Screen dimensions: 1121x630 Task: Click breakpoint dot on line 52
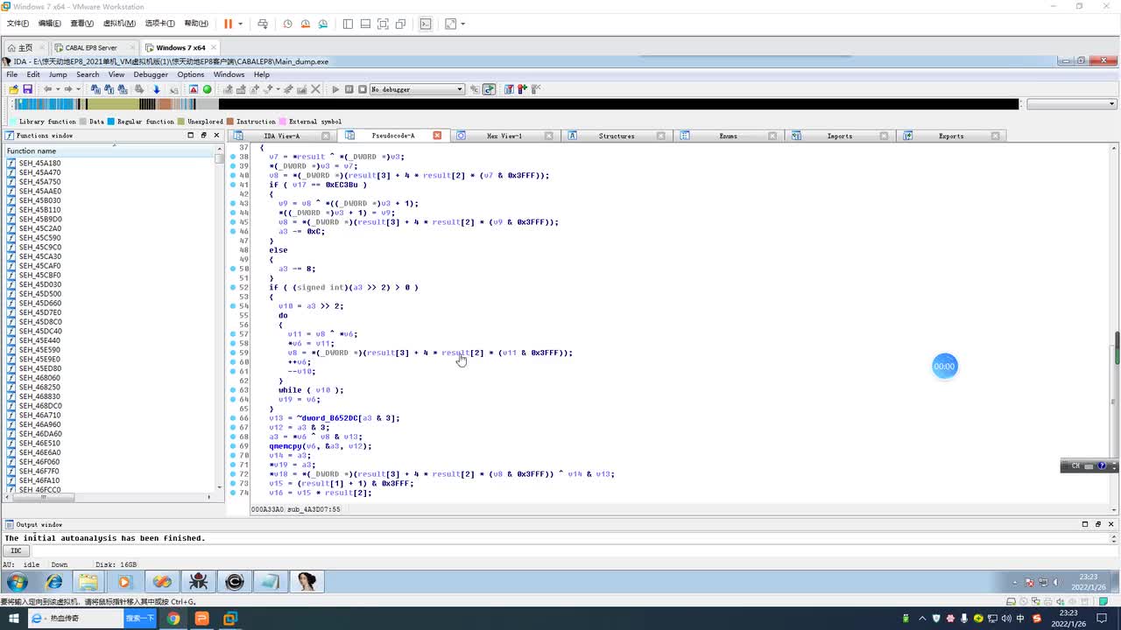(x=233, y=287)
